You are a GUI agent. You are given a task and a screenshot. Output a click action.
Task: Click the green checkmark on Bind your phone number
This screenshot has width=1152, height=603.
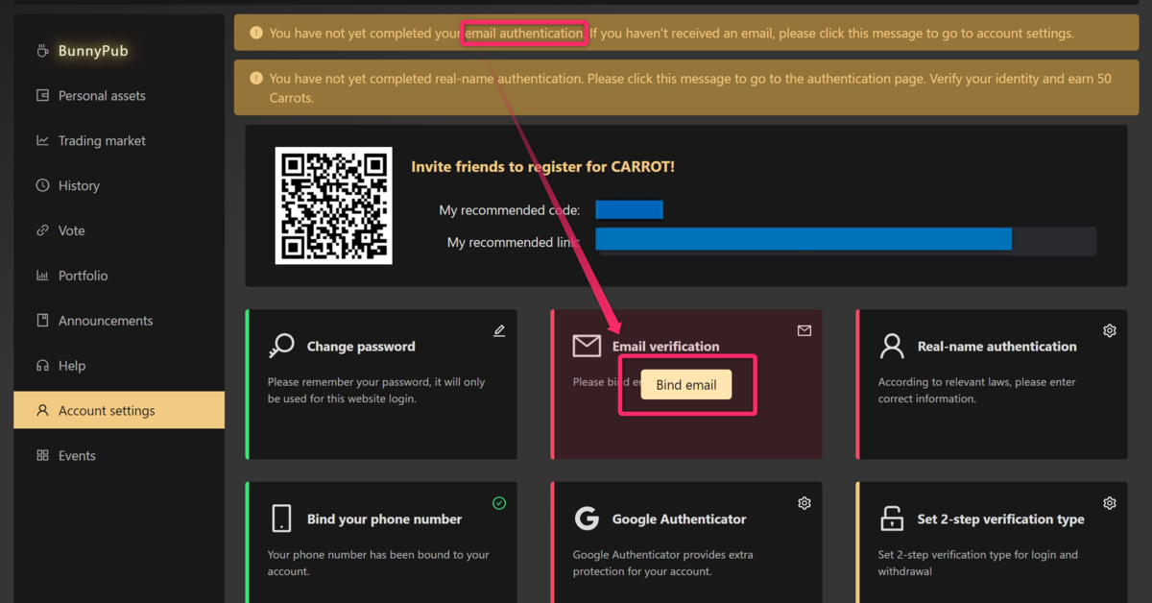tap(499, 503)
